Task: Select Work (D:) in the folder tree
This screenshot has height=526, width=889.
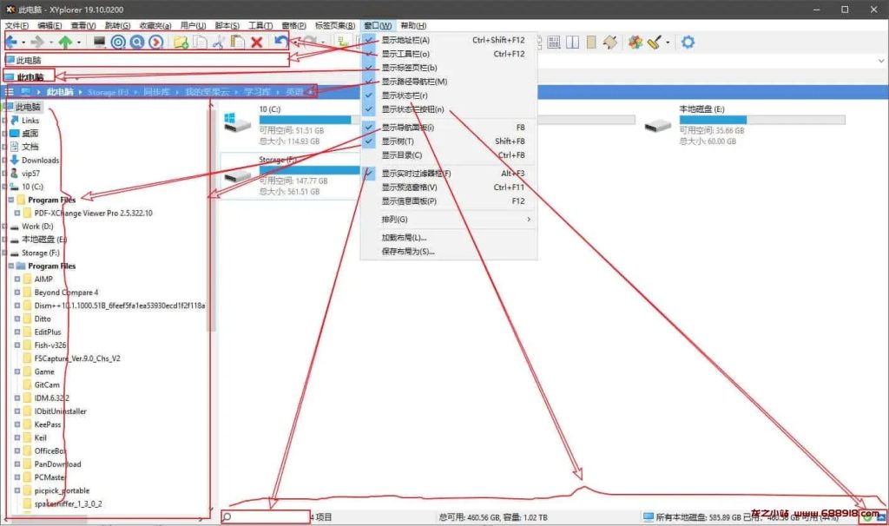Action: [37, 227]
